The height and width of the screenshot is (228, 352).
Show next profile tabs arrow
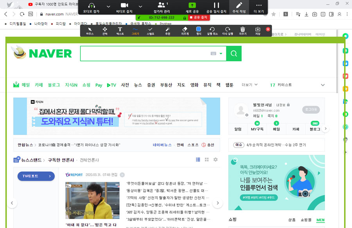click(x=325, y=129)
